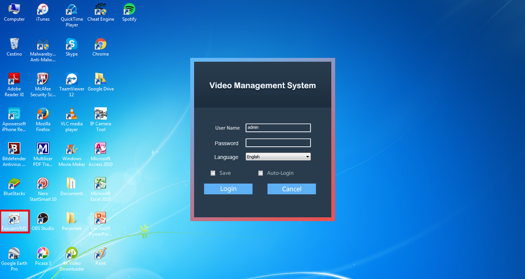Click the Picasa 3 shortcut
The image size is (525, 279).
point(43,257)
